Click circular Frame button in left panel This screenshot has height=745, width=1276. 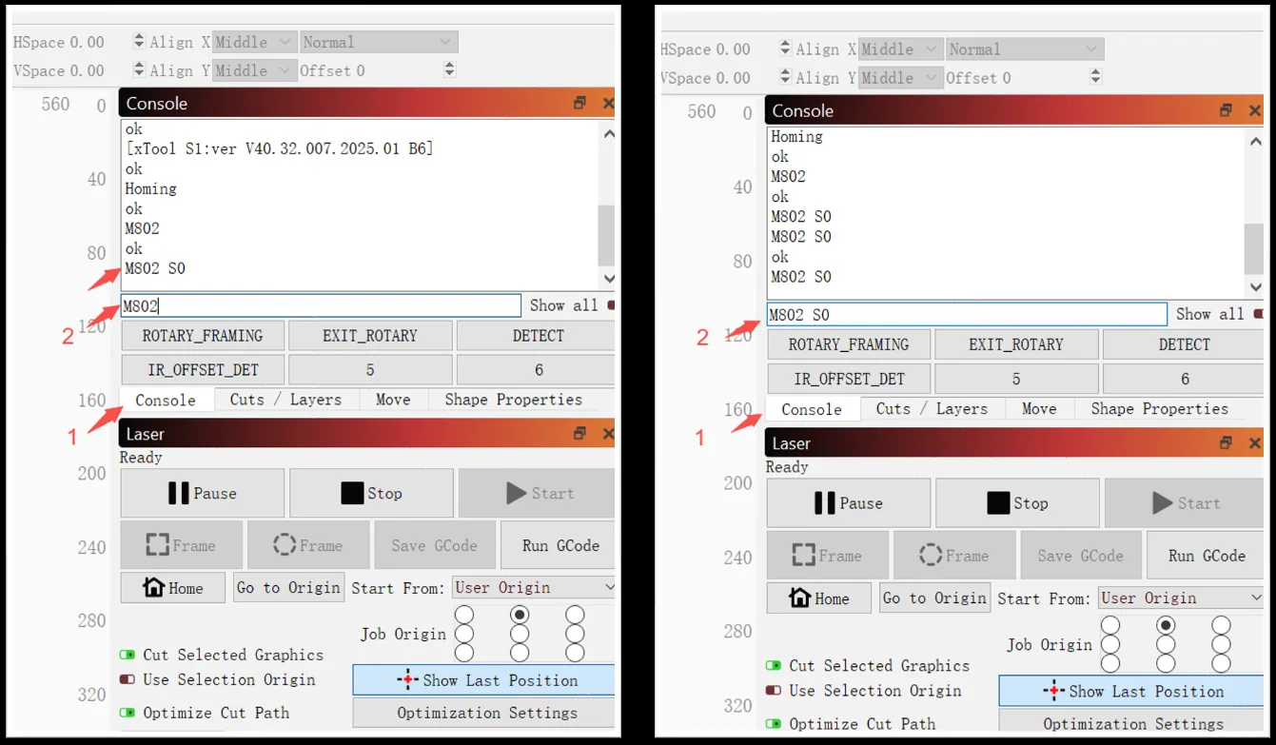click(x=308, y=545)
